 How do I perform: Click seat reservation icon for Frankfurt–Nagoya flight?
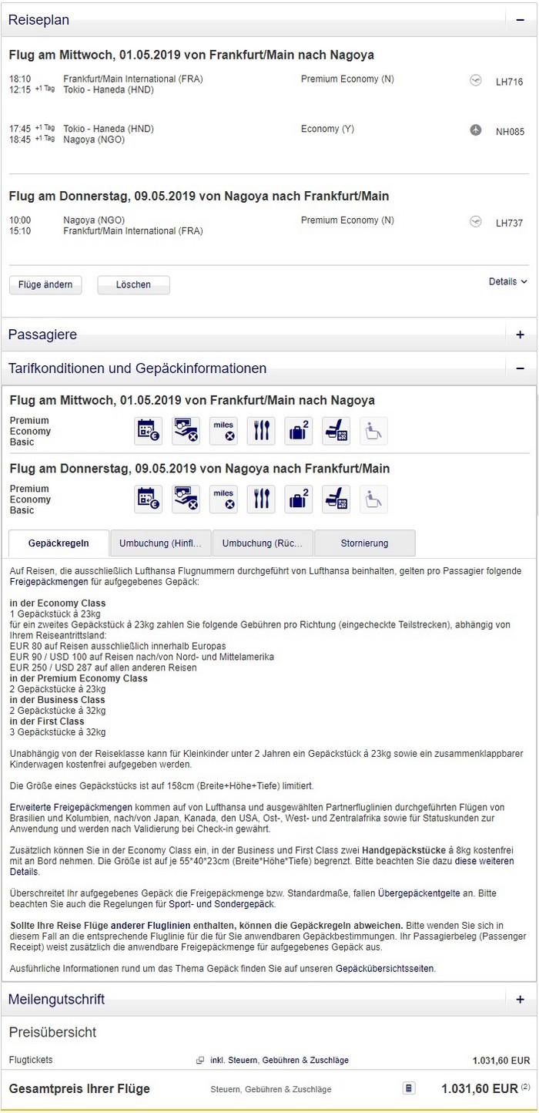click(336, 431)
